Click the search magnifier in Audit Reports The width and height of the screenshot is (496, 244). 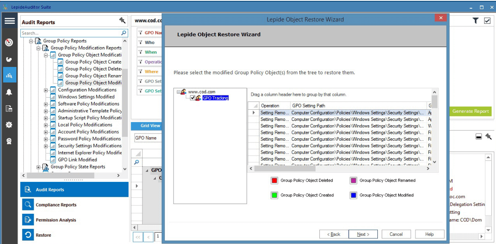(x=124, y=33)
